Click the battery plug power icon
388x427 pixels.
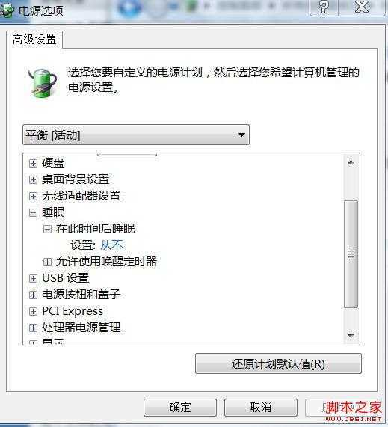pyautogui.click(x=43, y=83)
